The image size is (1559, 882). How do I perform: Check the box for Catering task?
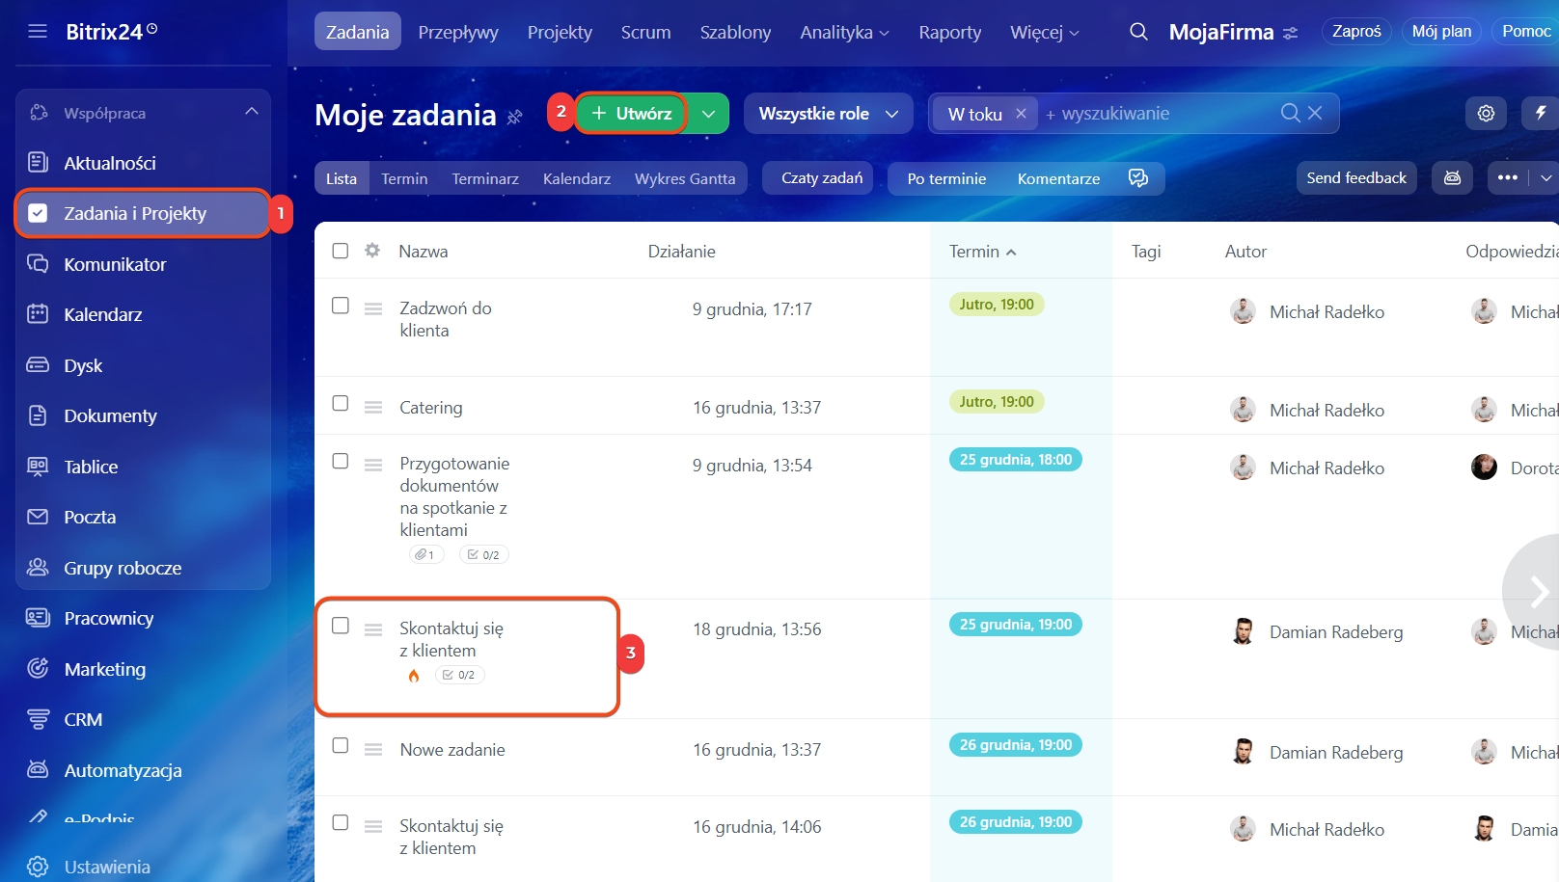pyautogui.click(x=341, y=403)
